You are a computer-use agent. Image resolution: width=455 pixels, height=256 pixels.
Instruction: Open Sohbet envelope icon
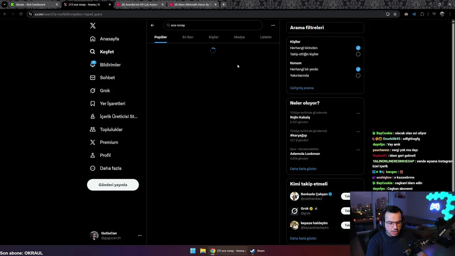click(x=93, y=78)
